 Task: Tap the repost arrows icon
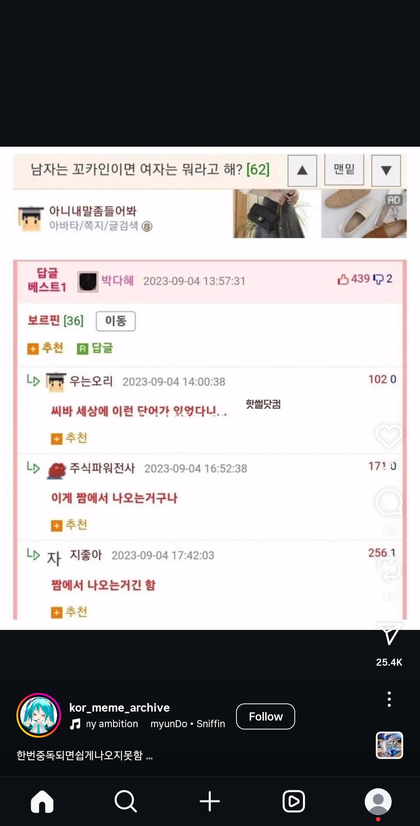click(388, 568)
